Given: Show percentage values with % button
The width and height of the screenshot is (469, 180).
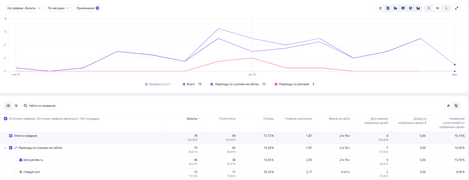Looking at the screenshot, I should tap(456, 106).
